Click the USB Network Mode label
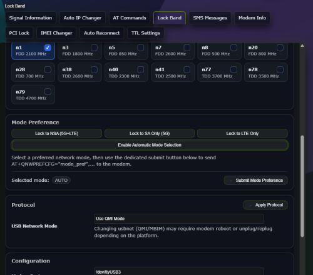The image size is (313, 275). click(x=34, y=226)
